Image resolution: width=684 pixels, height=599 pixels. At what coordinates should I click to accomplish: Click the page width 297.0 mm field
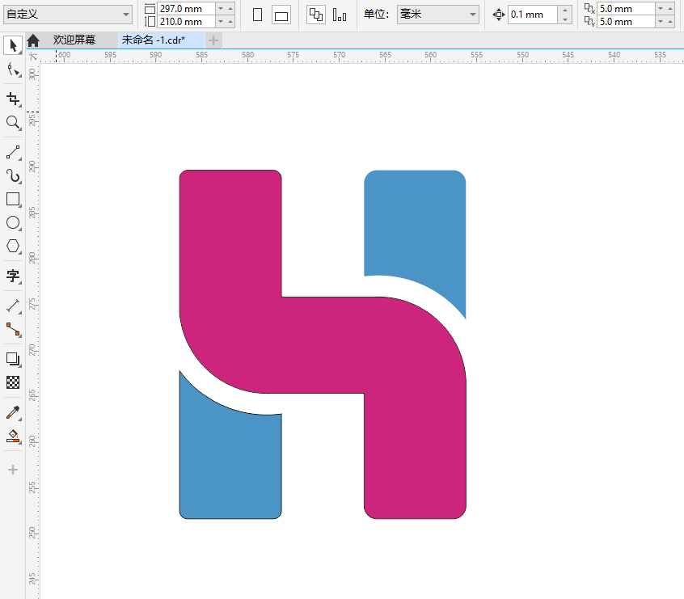[x=187, y=9]
